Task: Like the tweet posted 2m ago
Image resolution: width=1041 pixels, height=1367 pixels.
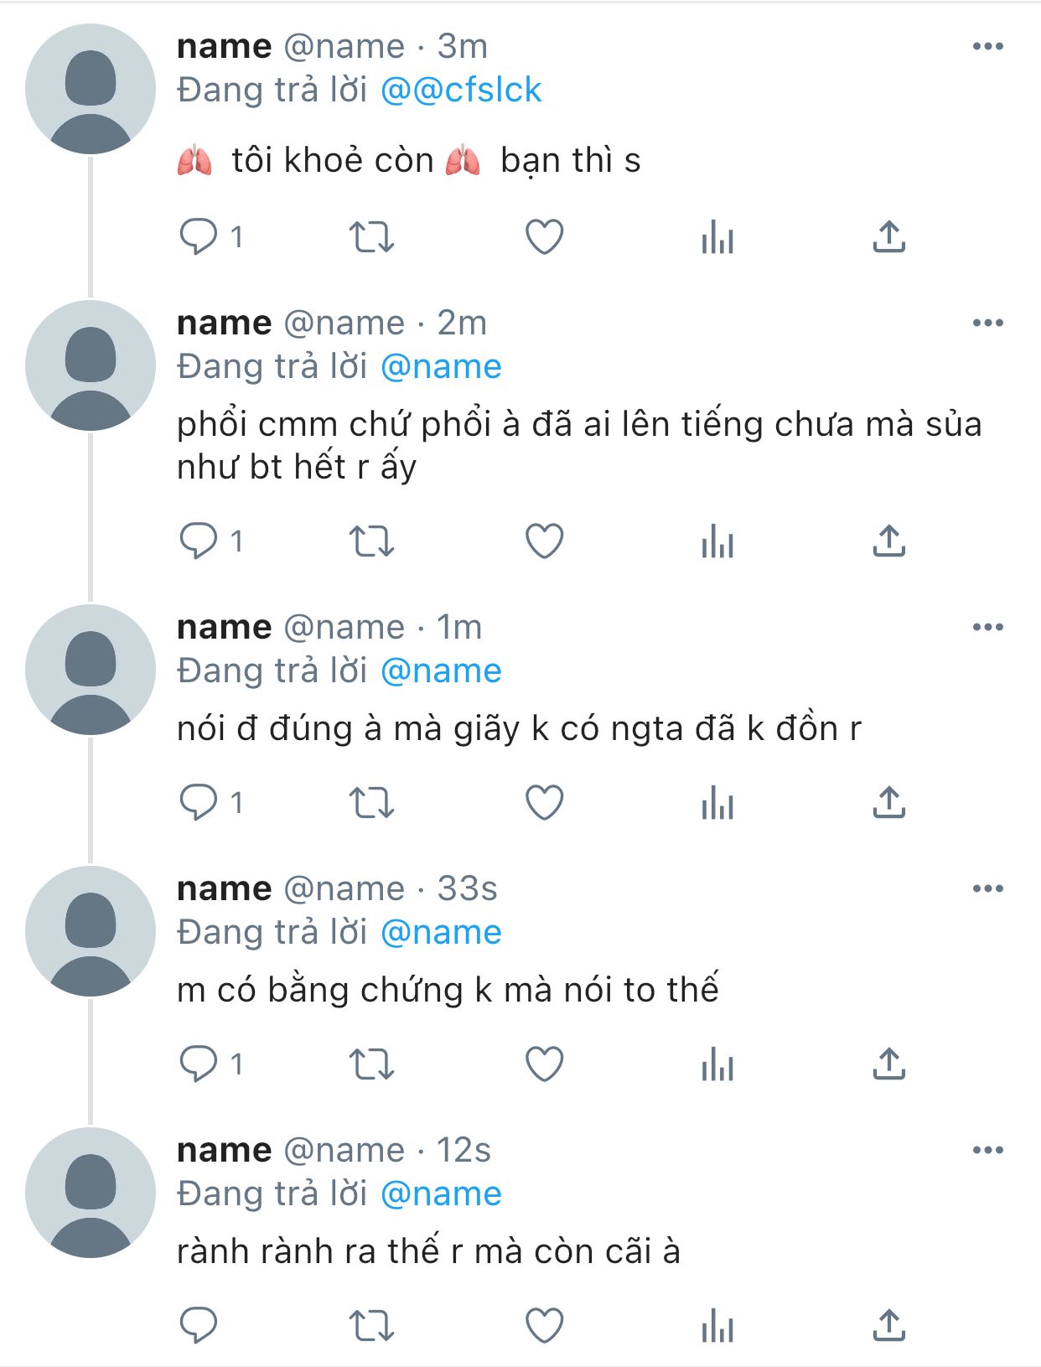Action: point(544,541)
